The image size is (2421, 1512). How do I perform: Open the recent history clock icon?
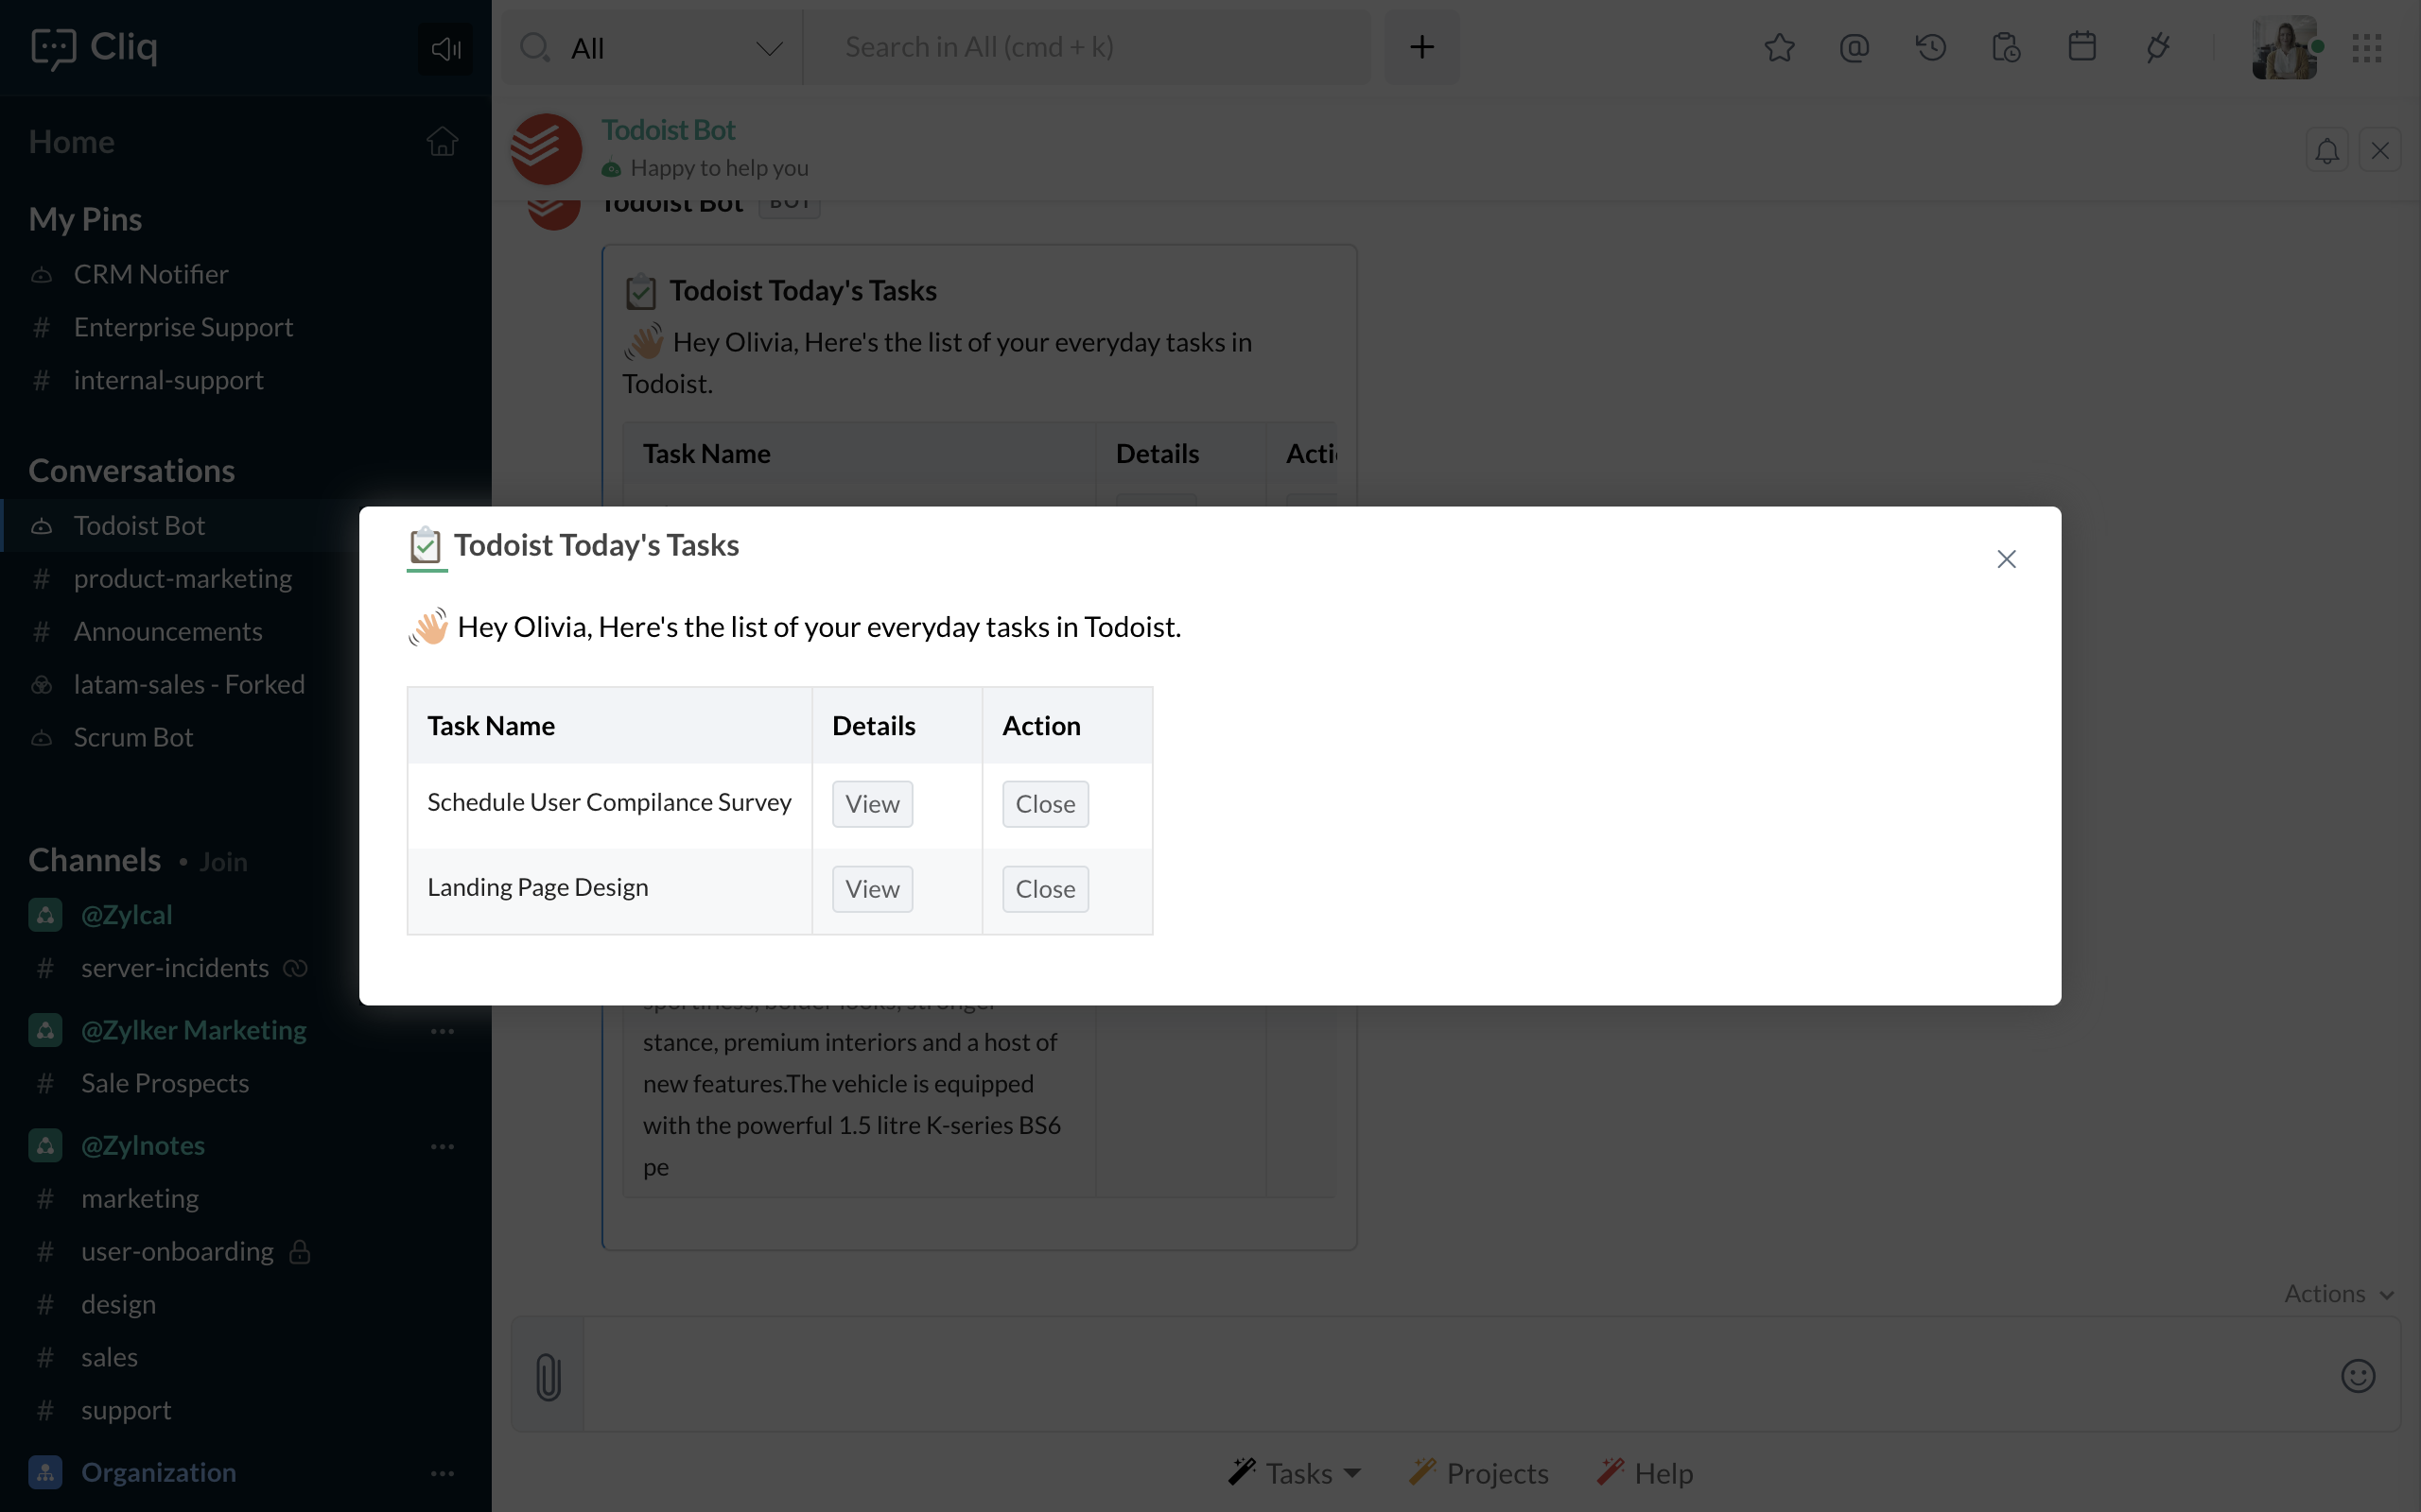coord(1930,47)
